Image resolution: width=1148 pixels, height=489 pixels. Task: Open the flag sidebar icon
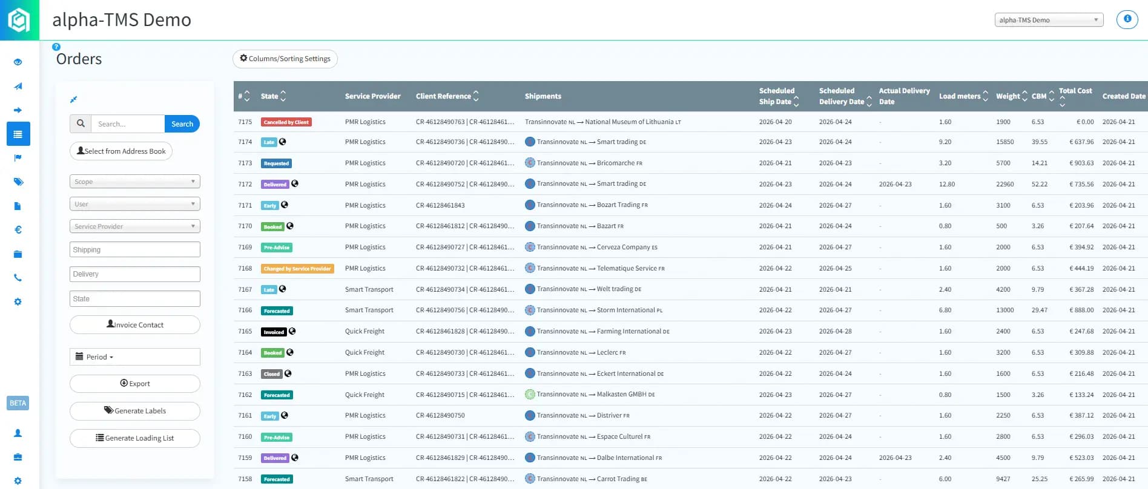(x=18, y=158)
